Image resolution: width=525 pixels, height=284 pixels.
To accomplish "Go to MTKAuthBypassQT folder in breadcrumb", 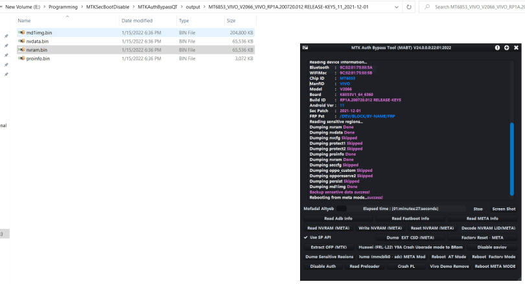I will [157, 6].
